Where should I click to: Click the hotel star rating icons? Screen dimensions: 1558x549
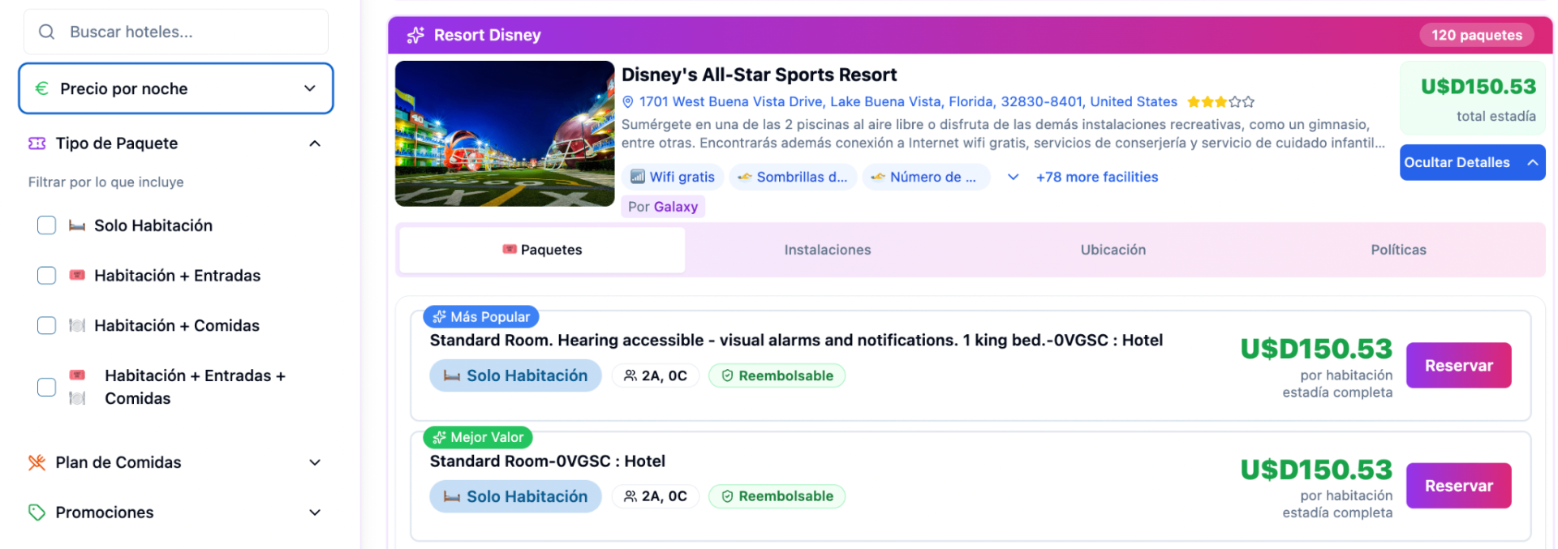pyautogui.click(x=1220, y=102)
